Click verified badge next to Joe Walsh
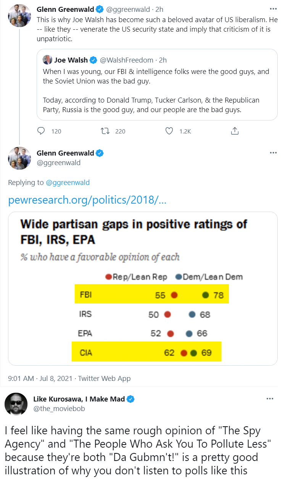This screenshot has width=285, height=485. (94, 60)
